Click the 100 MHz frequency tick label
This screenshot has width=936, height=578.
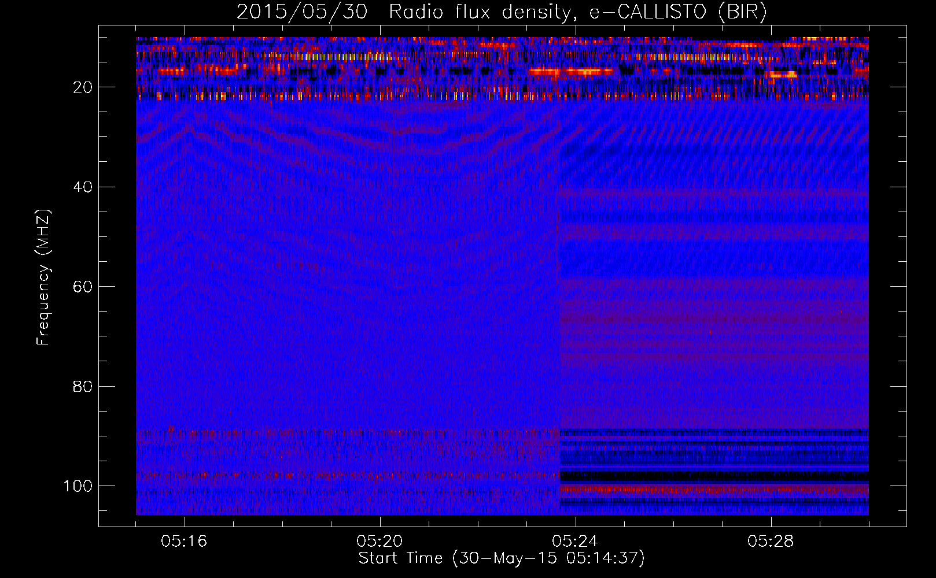coord(78,486)
